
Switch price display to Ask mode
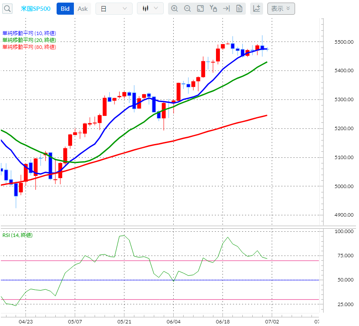(83, 8)
